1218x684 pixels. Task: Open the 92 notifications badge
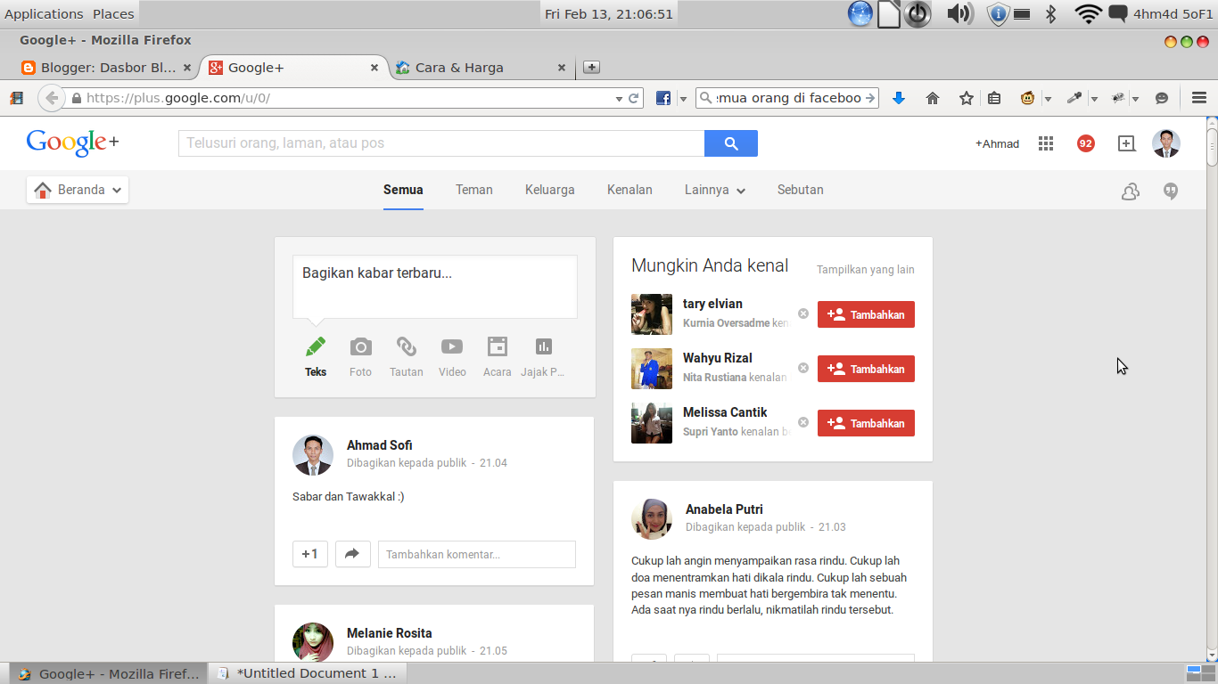pos(1085,143)
